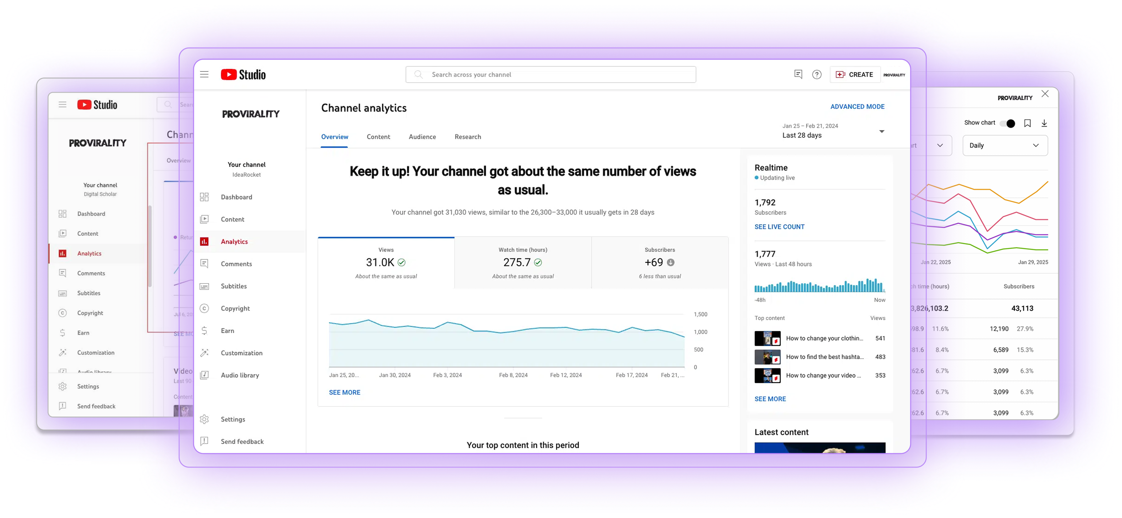
Task: Switch to the Research tab
Action: tap(467, 137)
